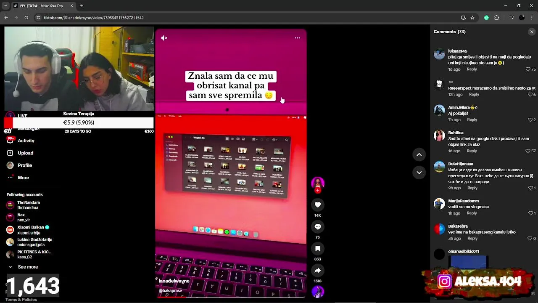This screenshot has width=538, height=303.
Task: Bookmark this page with the star icon
Action: pos(472,18)
